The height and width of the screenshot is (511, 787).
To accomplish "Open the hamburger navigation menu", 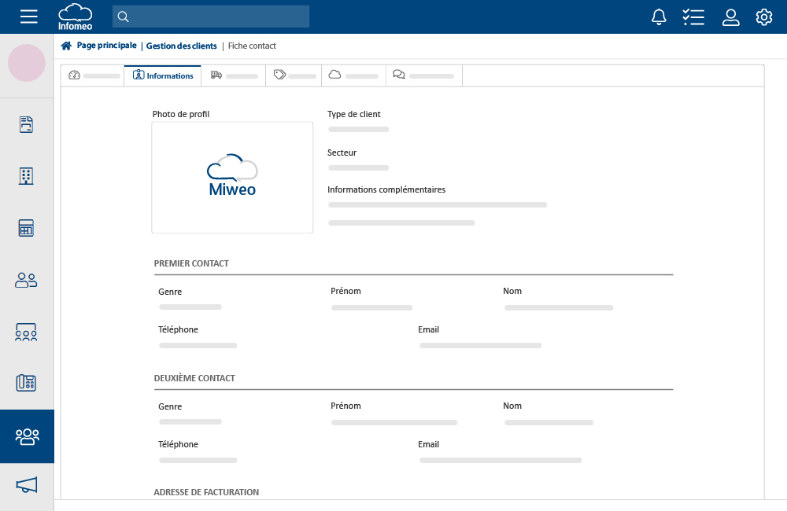I will pyautogui.click(x=29, y=17).
